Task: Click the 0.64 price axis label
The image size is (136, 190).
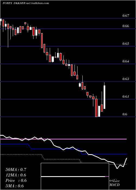Action: (x=126, y=61)
